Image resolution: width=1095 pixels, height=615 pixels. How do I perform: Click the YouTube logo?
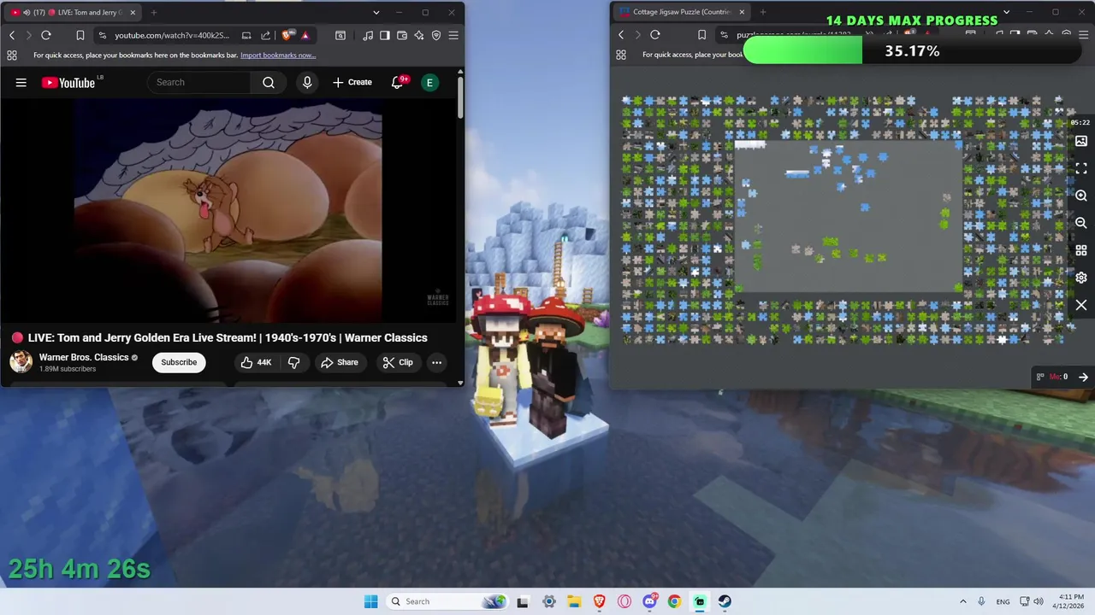68,82
